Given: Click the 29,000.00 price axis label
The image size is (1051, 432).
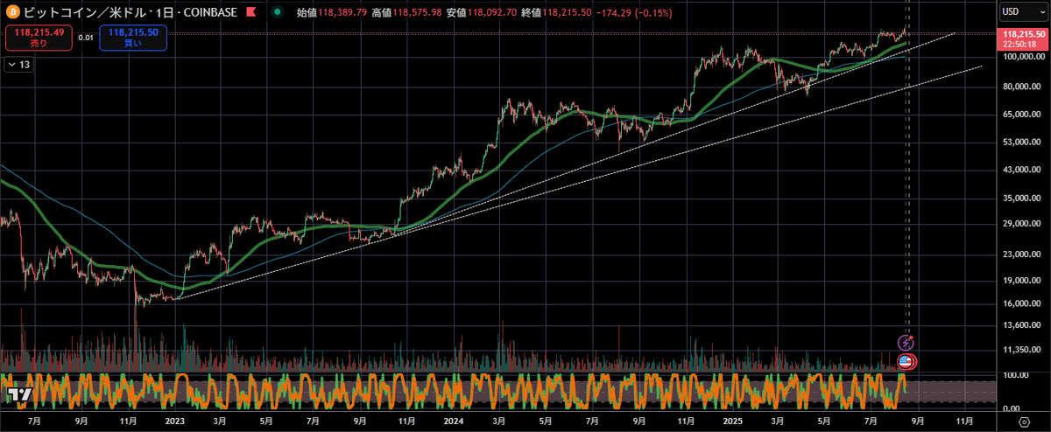Looking at the screenshot, I should coord(1022,224).
